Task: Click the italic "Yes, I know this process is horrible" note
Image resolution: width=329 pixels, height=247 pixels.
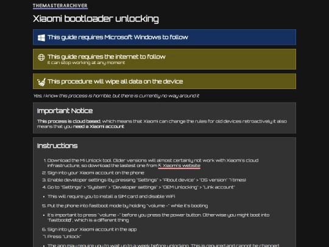Action: click(116, 96)
